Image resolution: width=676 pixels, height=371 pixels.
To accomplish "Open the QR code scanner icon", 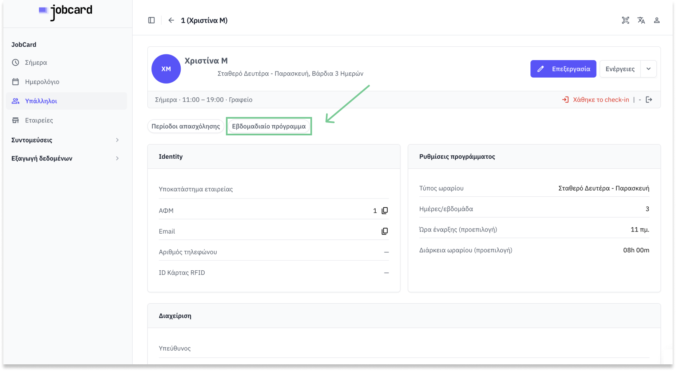I will click(625, 20).
